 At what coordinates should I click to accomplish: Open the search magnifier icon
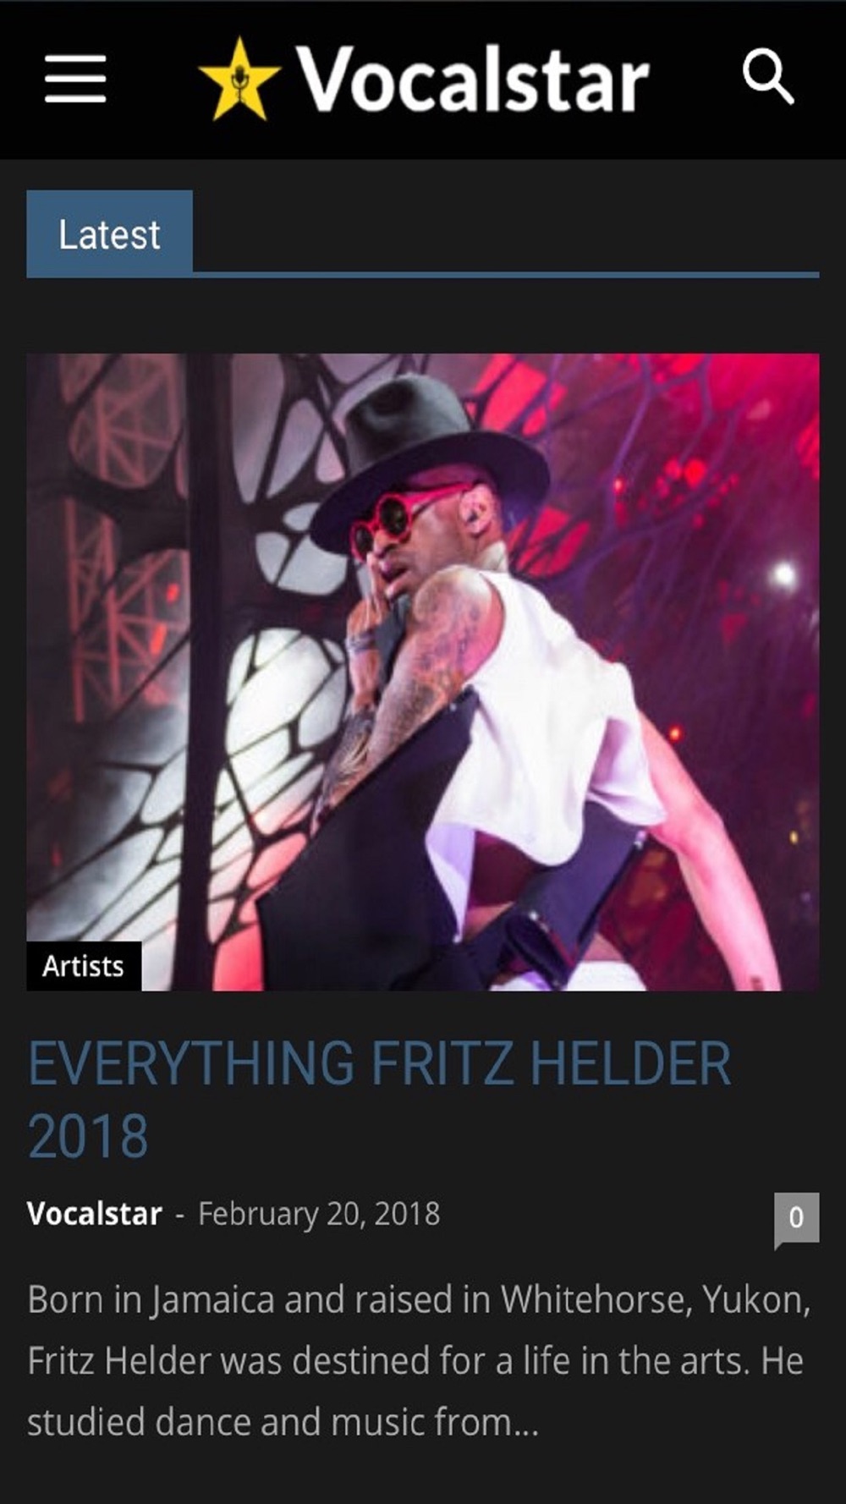[768, 77]
